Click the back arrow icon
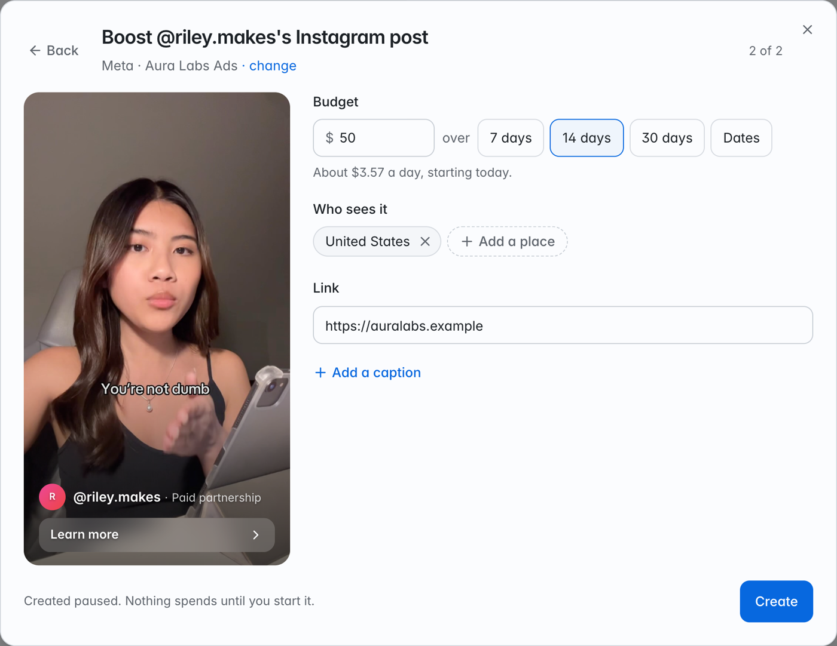 (x=35, y=51)
